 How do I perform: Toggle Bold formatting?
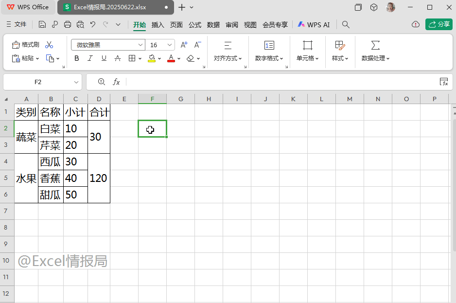click(x=77, y=58)
